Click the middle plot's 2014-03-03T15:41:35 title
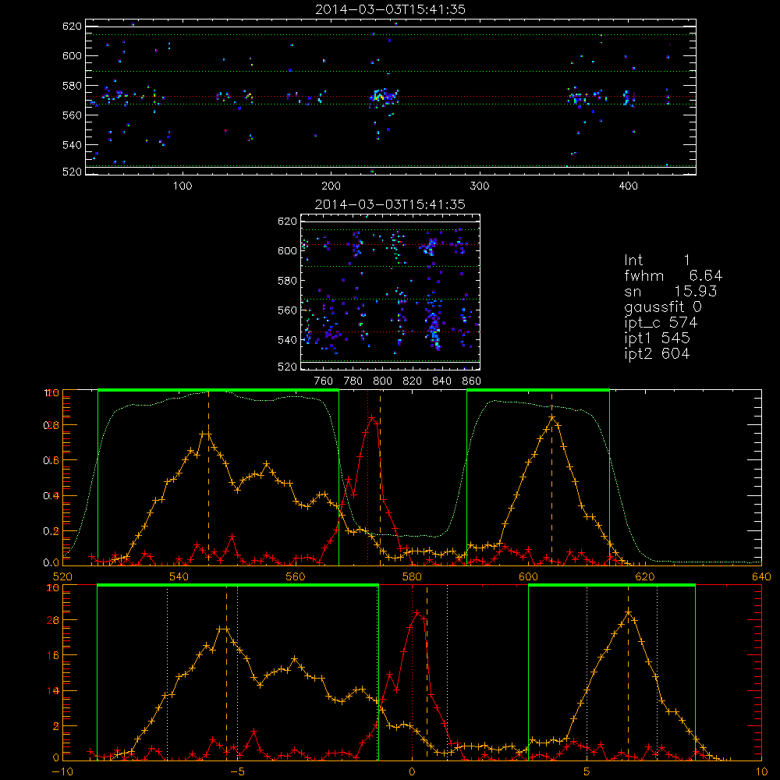This screenshot has width=780, height=780. [x=390, y=204]
